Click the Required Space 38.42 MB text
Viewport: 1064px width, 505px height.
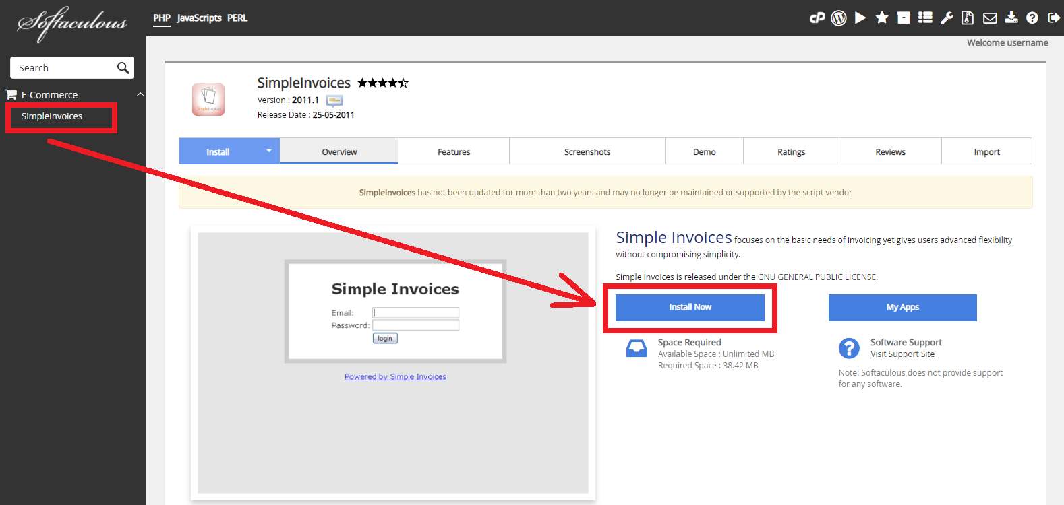point(708,366)
